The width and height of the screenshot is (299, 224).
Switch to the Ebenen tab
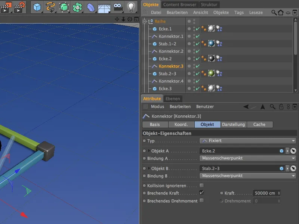[173, 99]
